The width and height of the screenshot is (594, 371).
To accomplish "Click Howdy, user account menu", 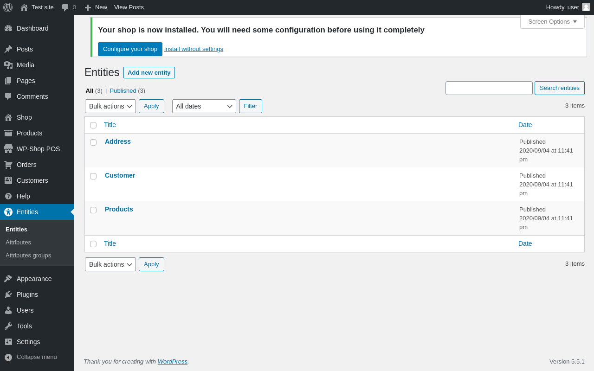I will pyautogui.click(x=568, y=7).
